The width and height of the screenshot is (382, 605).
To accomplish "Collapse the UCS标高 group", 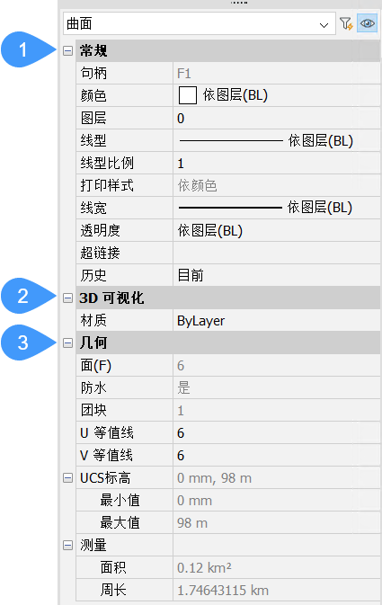I will [x=67, y=478].
